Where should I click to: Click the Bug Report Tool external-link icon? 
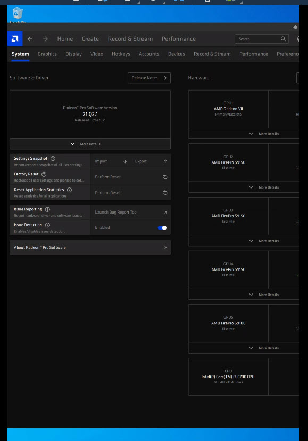(165, 212)
